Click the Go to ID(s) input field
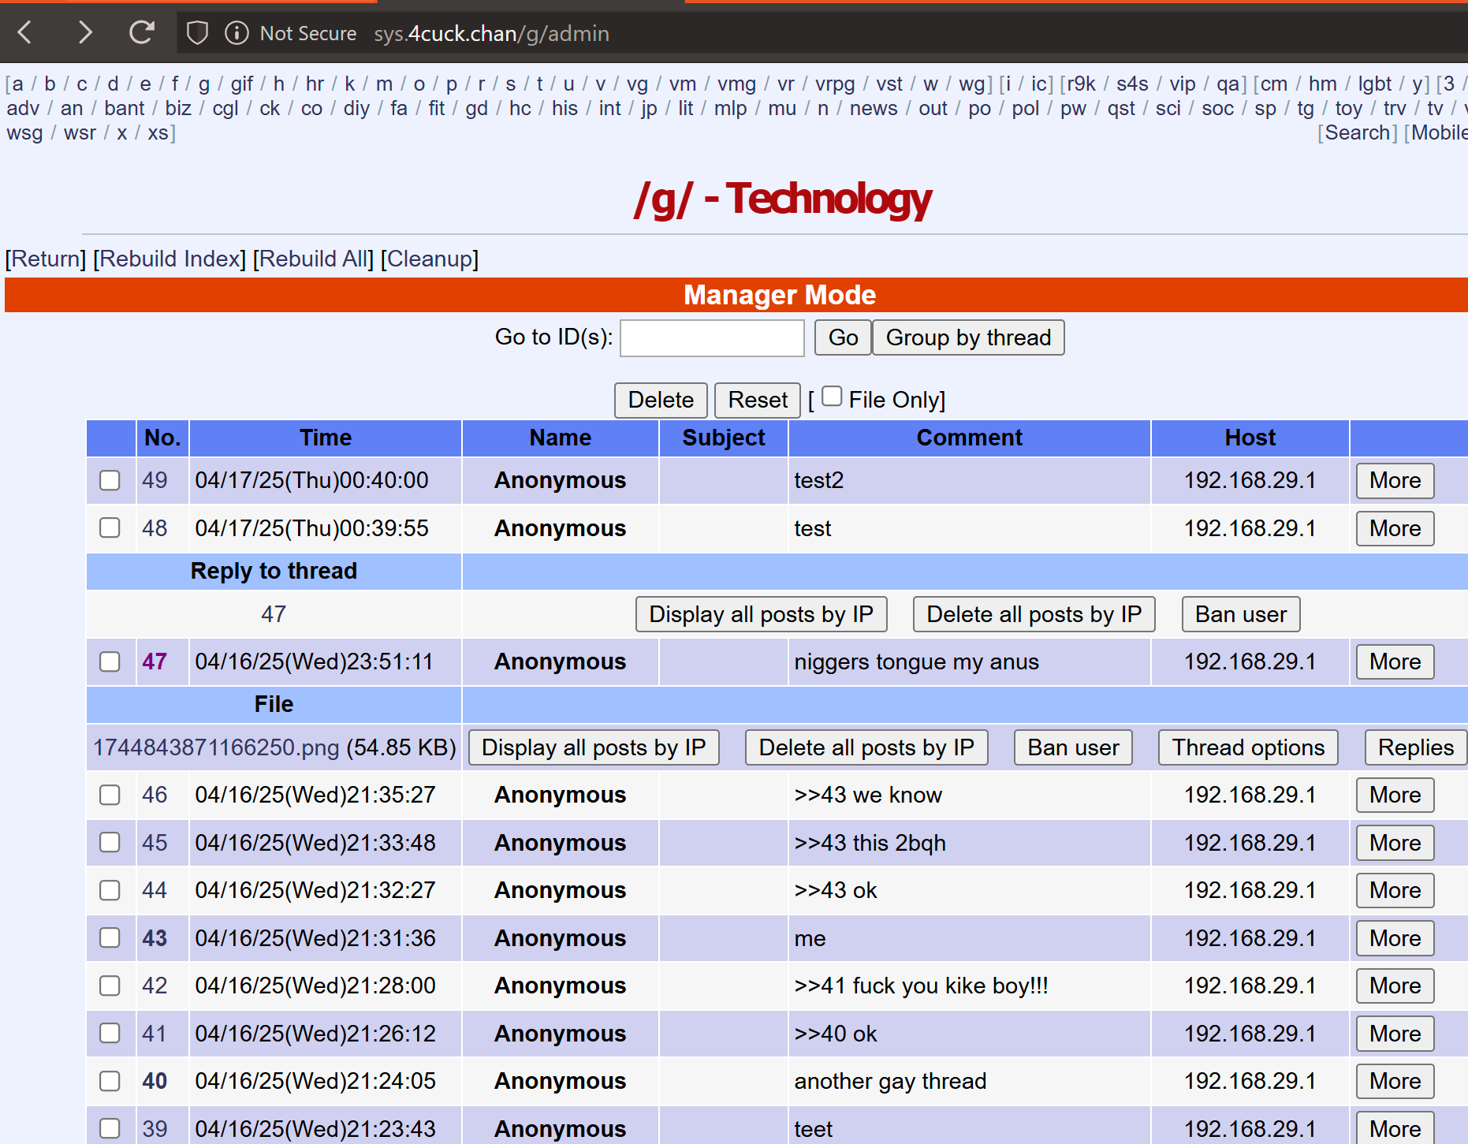The image size is (1468, 1144). pos(711,337)
